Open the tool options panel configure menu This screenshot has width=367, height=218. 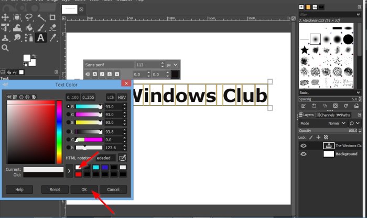pos(57,72)
